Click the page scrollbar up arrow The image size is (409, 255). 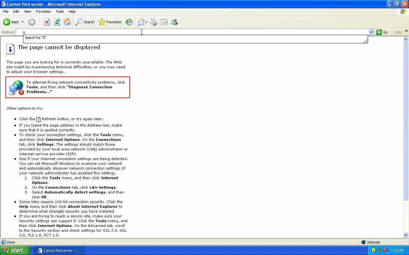406,39
